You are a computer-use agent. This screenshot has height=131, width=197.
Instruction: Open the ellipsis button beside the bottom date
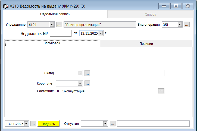tap(33, 124)
